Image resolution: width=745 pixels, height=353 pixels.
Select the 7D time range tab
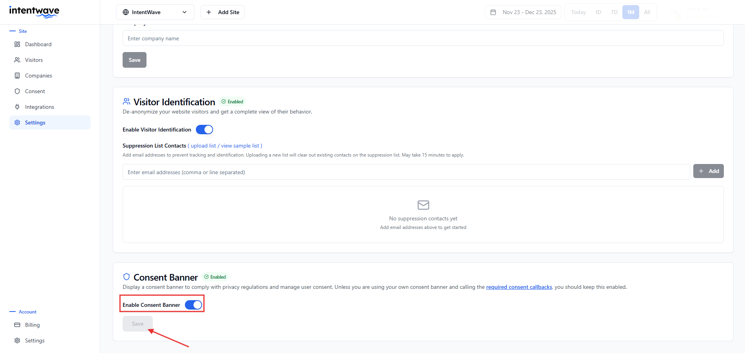[614, 12]
